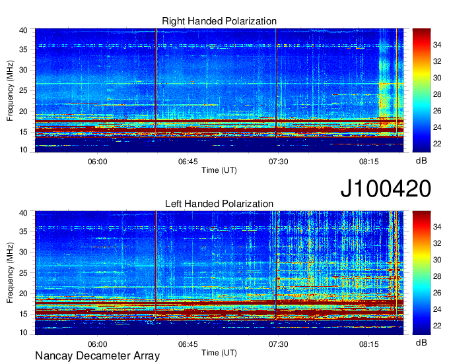Viewport: 449px width, 364px height.
Task: Click the Nancay Decameter Array caption
Action: (x=97, y=356)
